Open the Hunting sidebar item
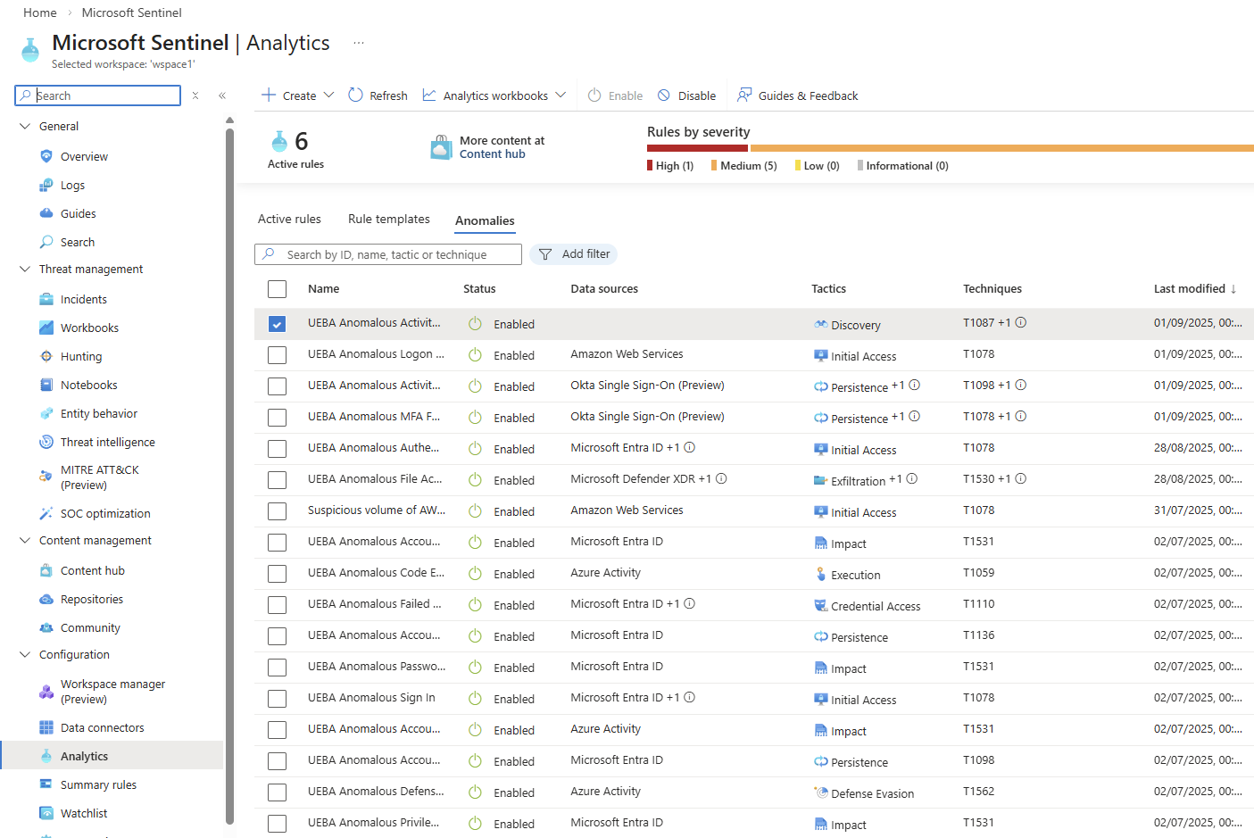 point(80,357)
